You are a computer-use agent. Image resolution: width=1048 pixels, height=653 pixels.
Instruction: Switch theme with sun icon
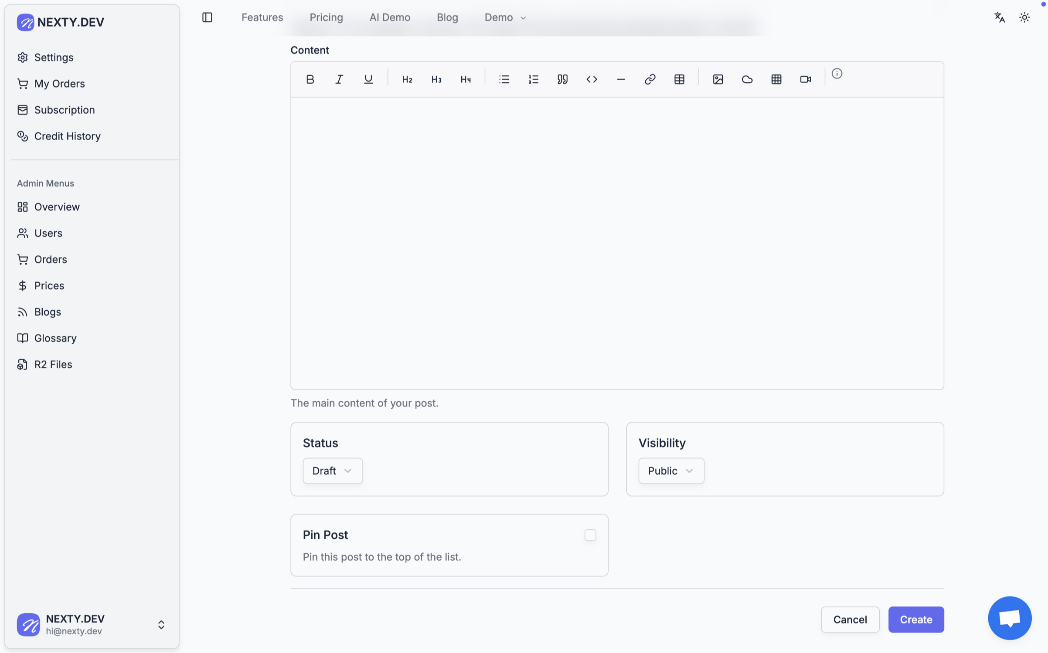1024,17
